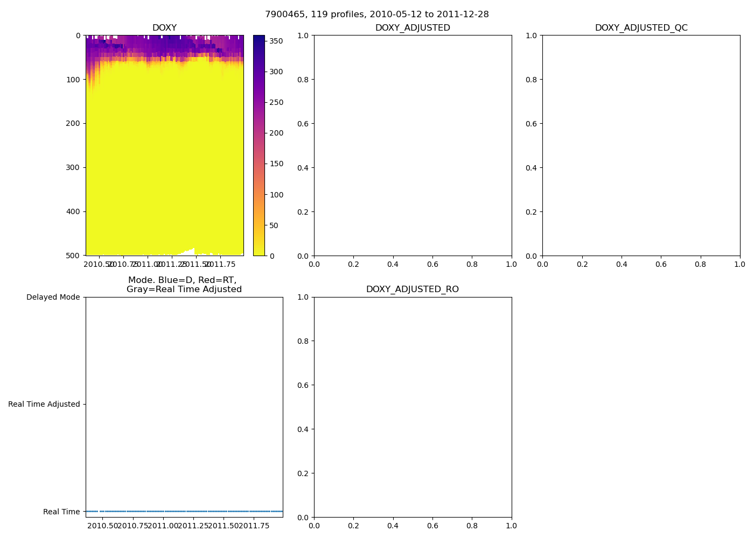Click the 100 tick label on colorbar

[276, 195]
